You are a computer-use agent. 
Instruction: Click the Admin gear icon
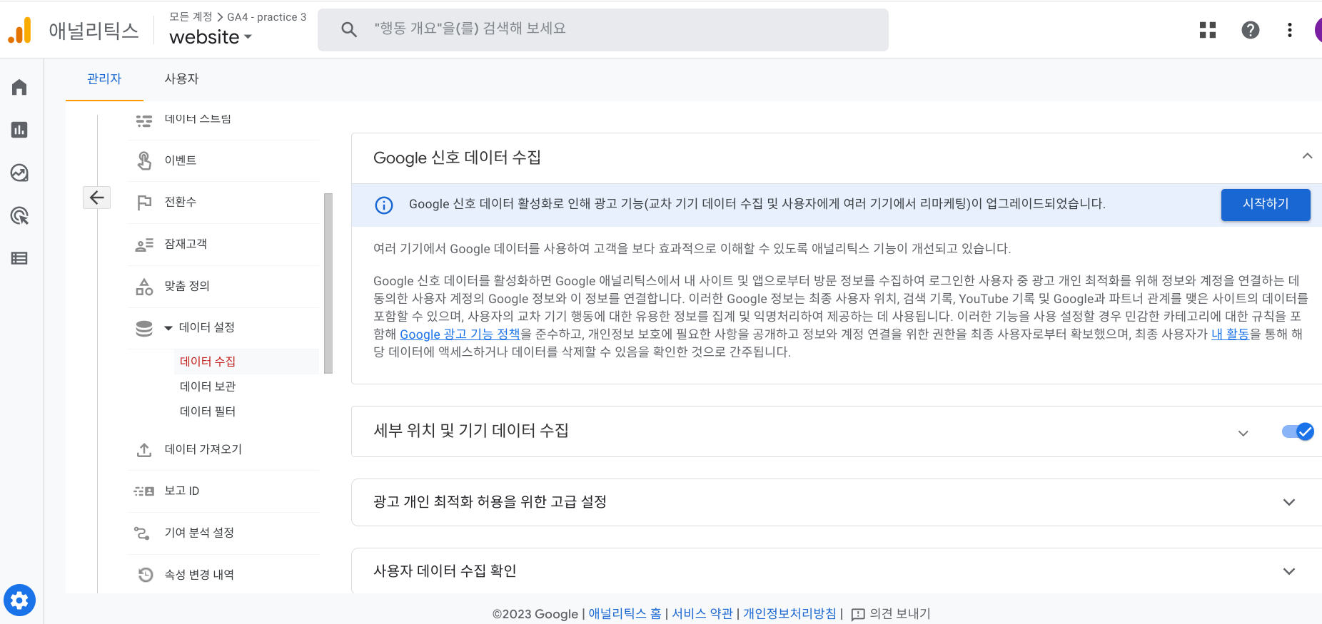19,600
